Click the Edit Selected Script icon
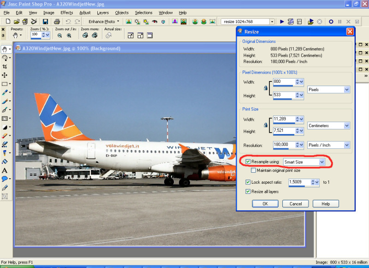 [291, 22]
